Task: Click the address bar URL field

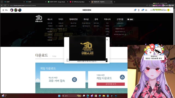Action: (77, 5)
